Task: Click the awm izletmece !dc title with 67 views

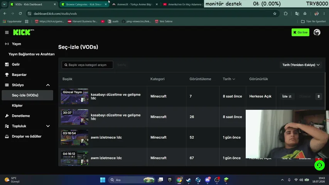Action: pos(106,158)
